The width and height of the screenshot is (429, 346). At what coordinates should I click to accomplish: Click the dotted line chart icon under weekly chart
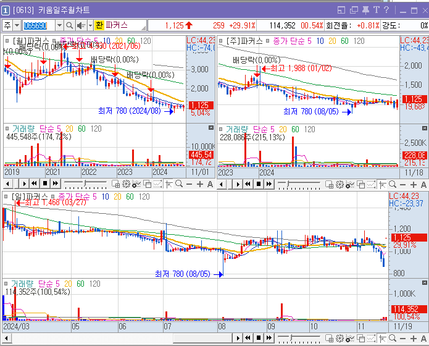tap(371, 185)
